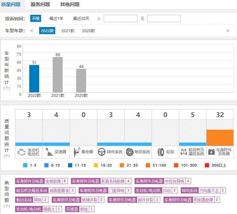Open the 座椅故障 typical issue tag

[x=53, y=181]
